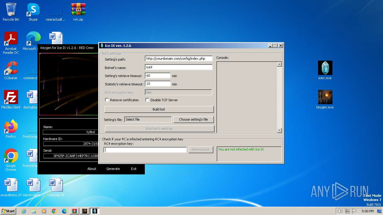Open the FileZilla Client desktop icon

(11, 100)
